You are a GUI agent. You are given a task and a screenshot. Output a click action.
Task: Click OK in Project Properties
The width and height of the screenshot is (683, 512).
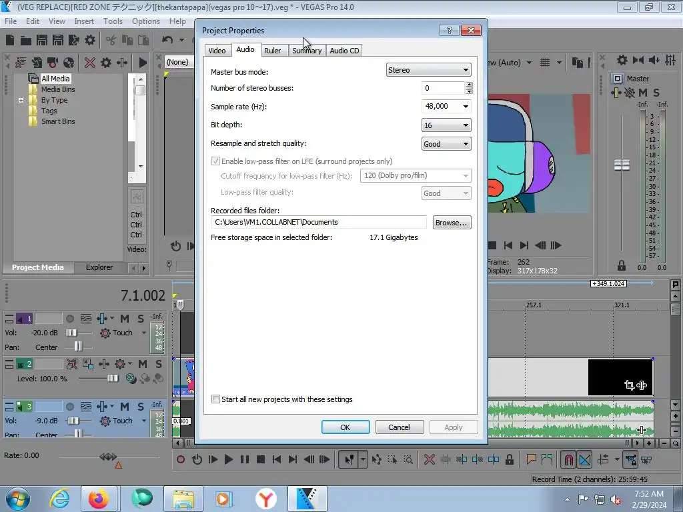[346, 427]
